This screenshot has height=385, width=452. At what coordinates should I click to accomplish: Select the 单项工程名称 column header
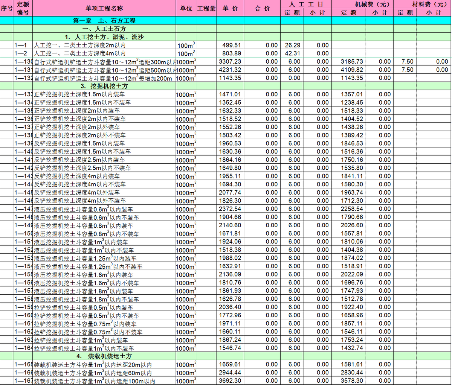tap(104, 8)
